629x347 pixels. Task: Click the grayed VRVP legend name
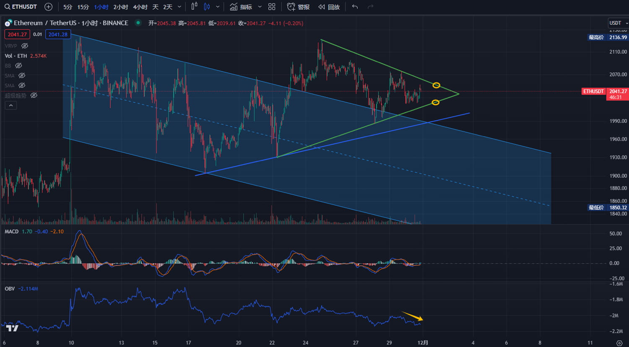coord(11,46)
